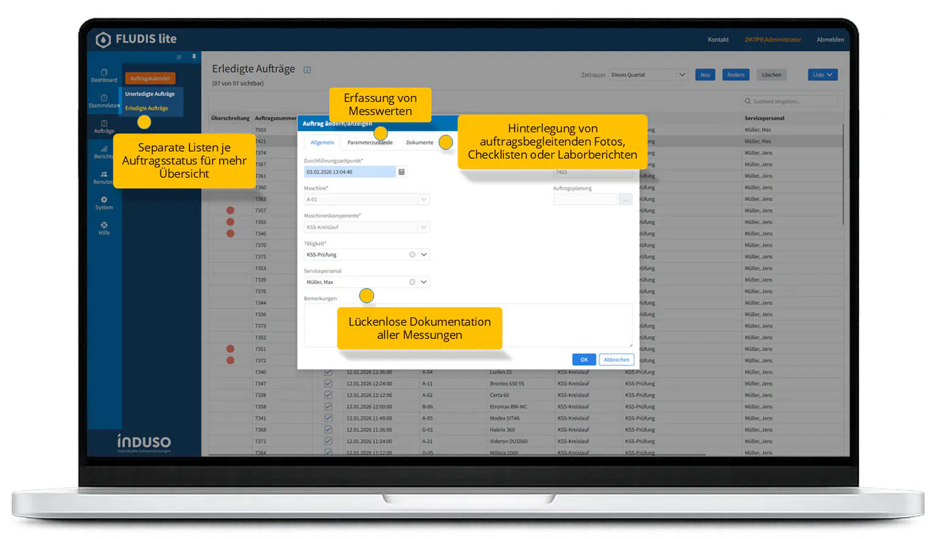Viewport: 936px width, 539px height.
Task: Open the Stammdaten sidebar section
Action: [x=104, y=101]
